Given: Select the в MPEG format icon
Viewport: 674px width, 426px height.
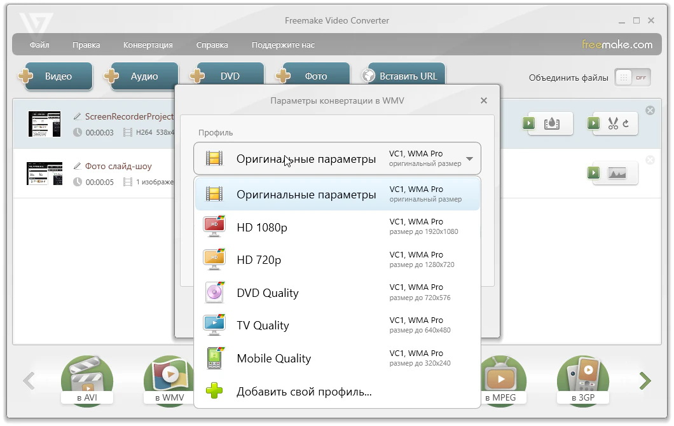Looking at the screenshot, I should click(x=502, y=380).
